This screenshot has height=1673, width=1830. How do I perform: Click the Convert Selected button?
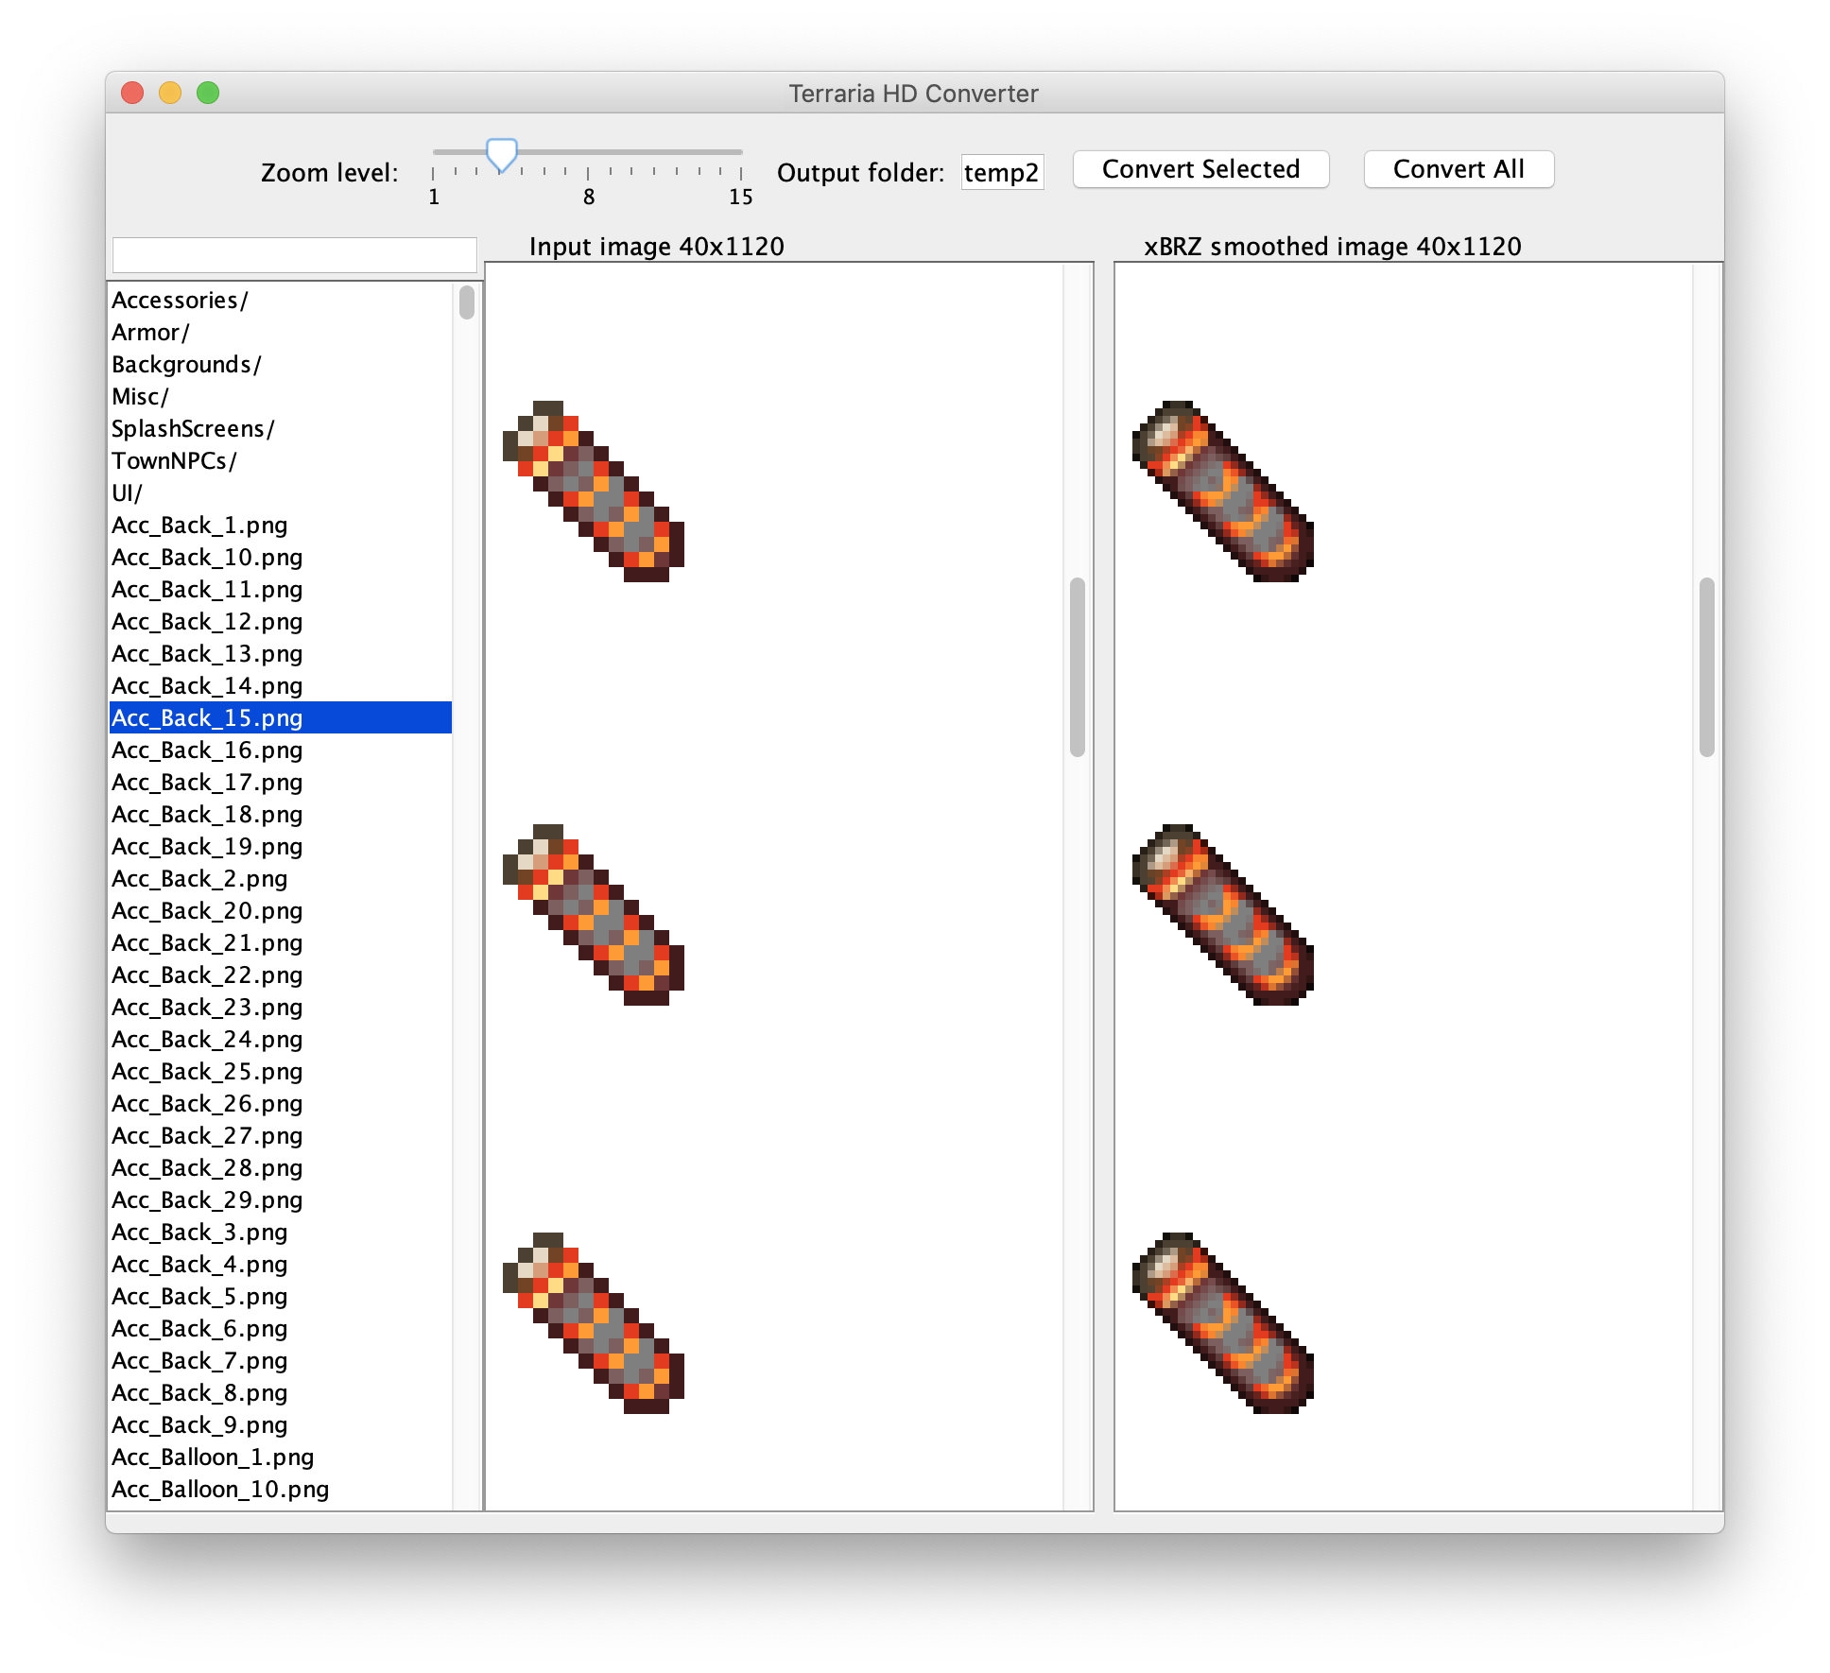pos(1200,169)
